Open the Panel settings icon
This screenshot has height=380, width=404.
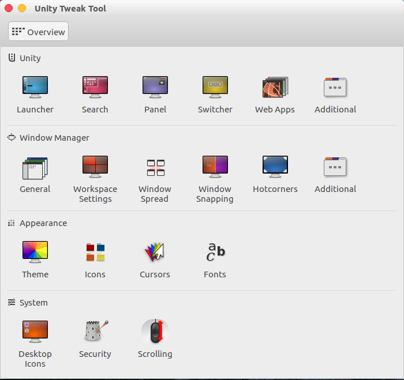pyautogui.click(x=155, y=87)
